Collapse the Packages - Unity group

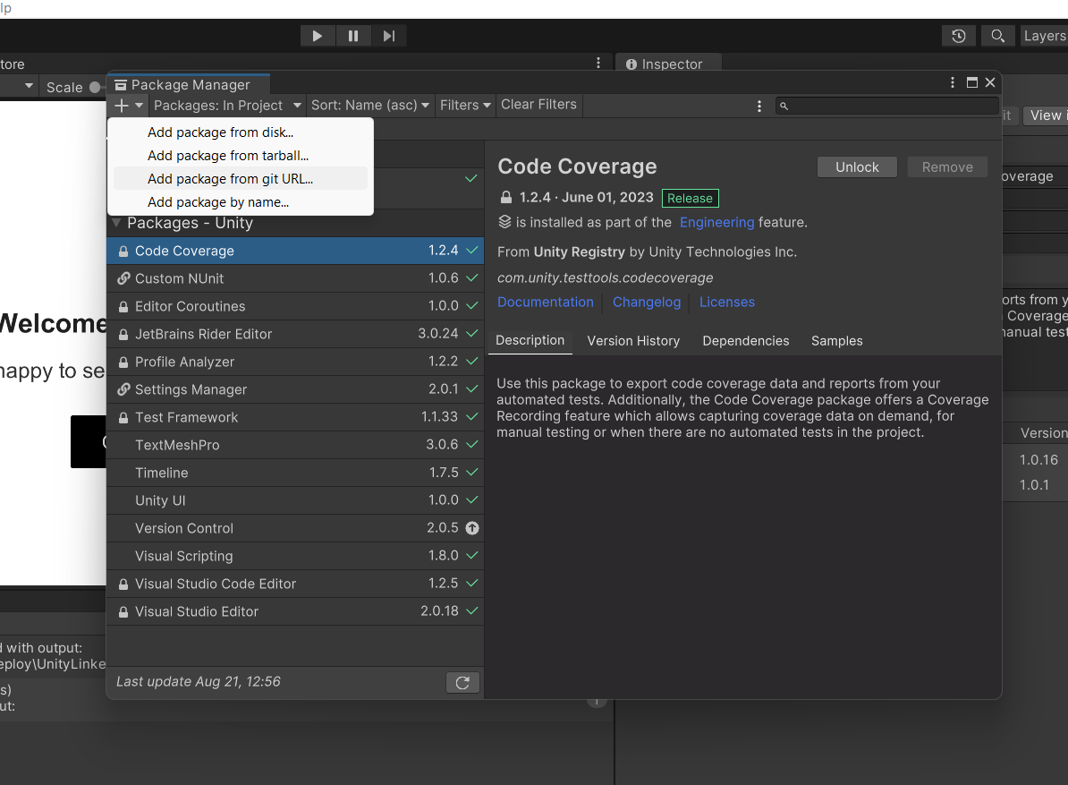point(116,223)
